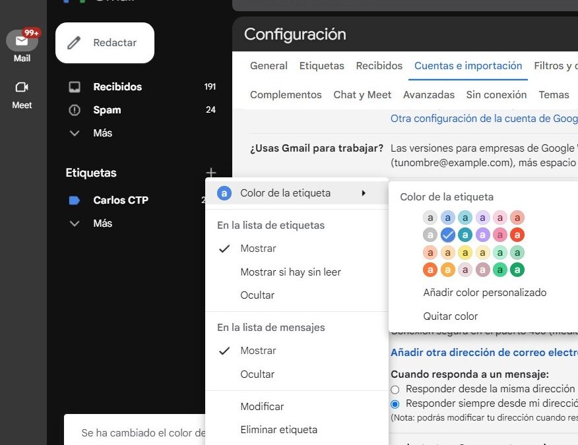Open Recibidos via inbox icon
578x445 pixels.
click(75, 86)
